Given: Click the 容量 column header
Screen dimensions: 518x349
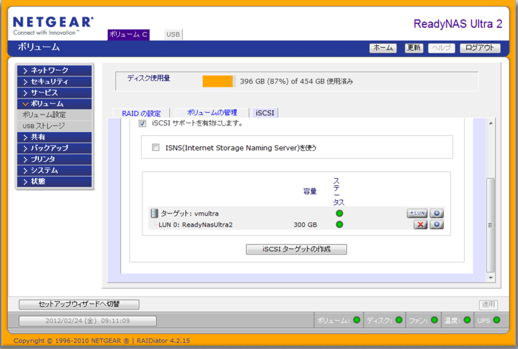Looking at the screenshot, I should 310,191.
